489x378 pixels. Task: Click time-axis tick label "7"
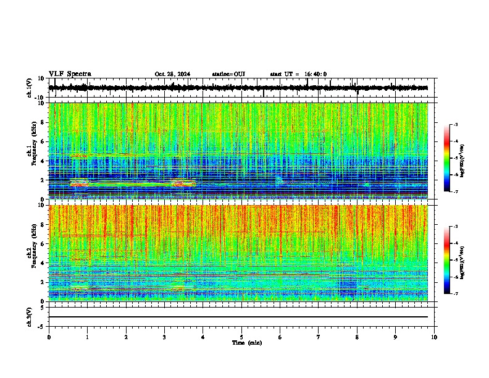tap(319, 337)
